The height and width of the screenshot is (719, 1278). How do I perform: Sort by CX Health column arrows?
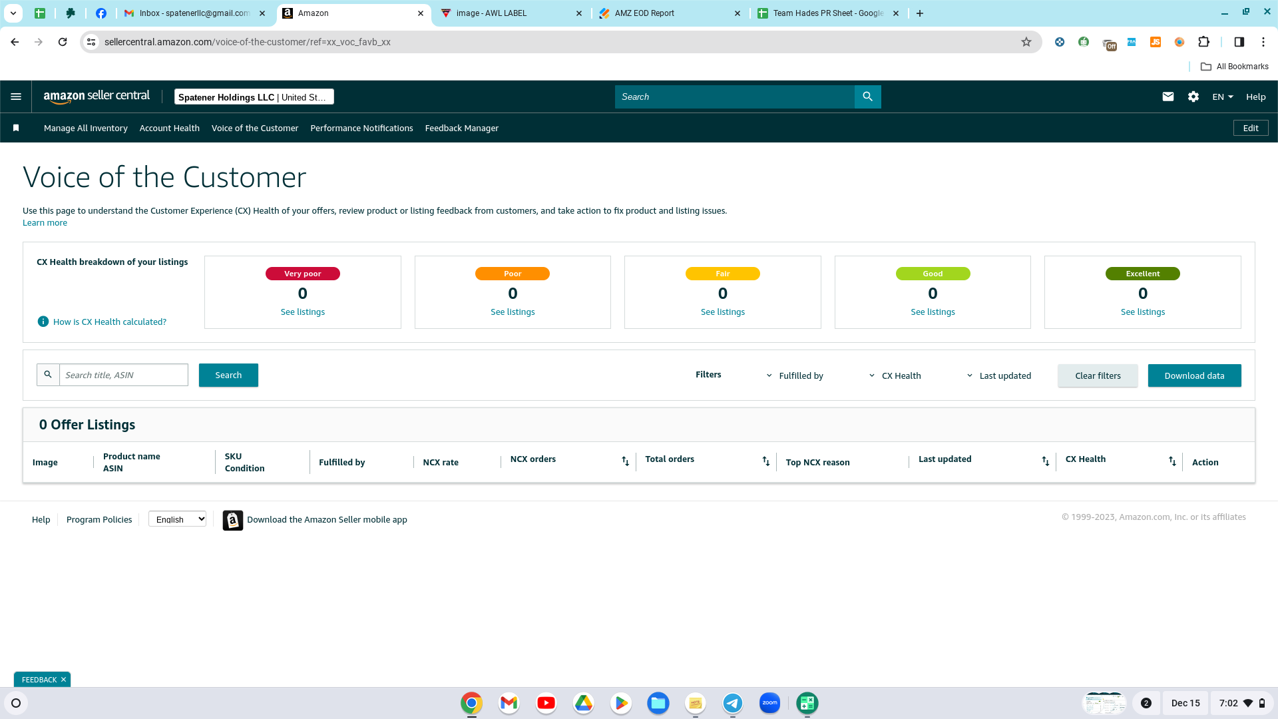coord(1172,461)
